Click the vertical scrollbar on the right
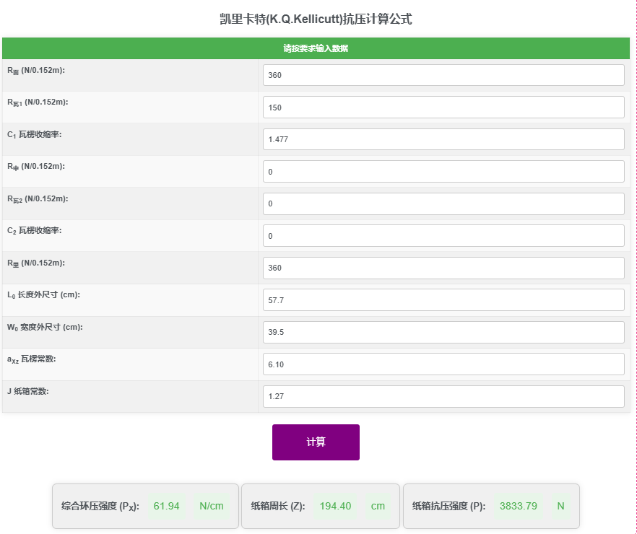The width and height of the screenshot is (637, 534). [633, 267]
